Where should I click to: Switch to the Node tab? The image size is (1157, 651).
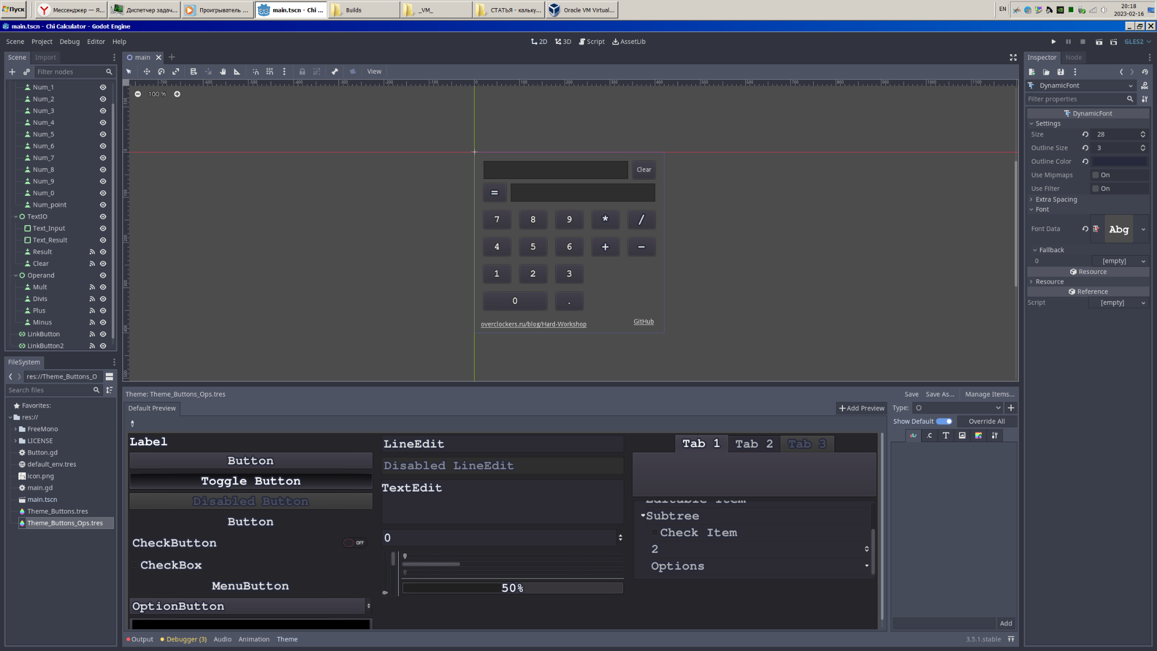coord(1073,58)
